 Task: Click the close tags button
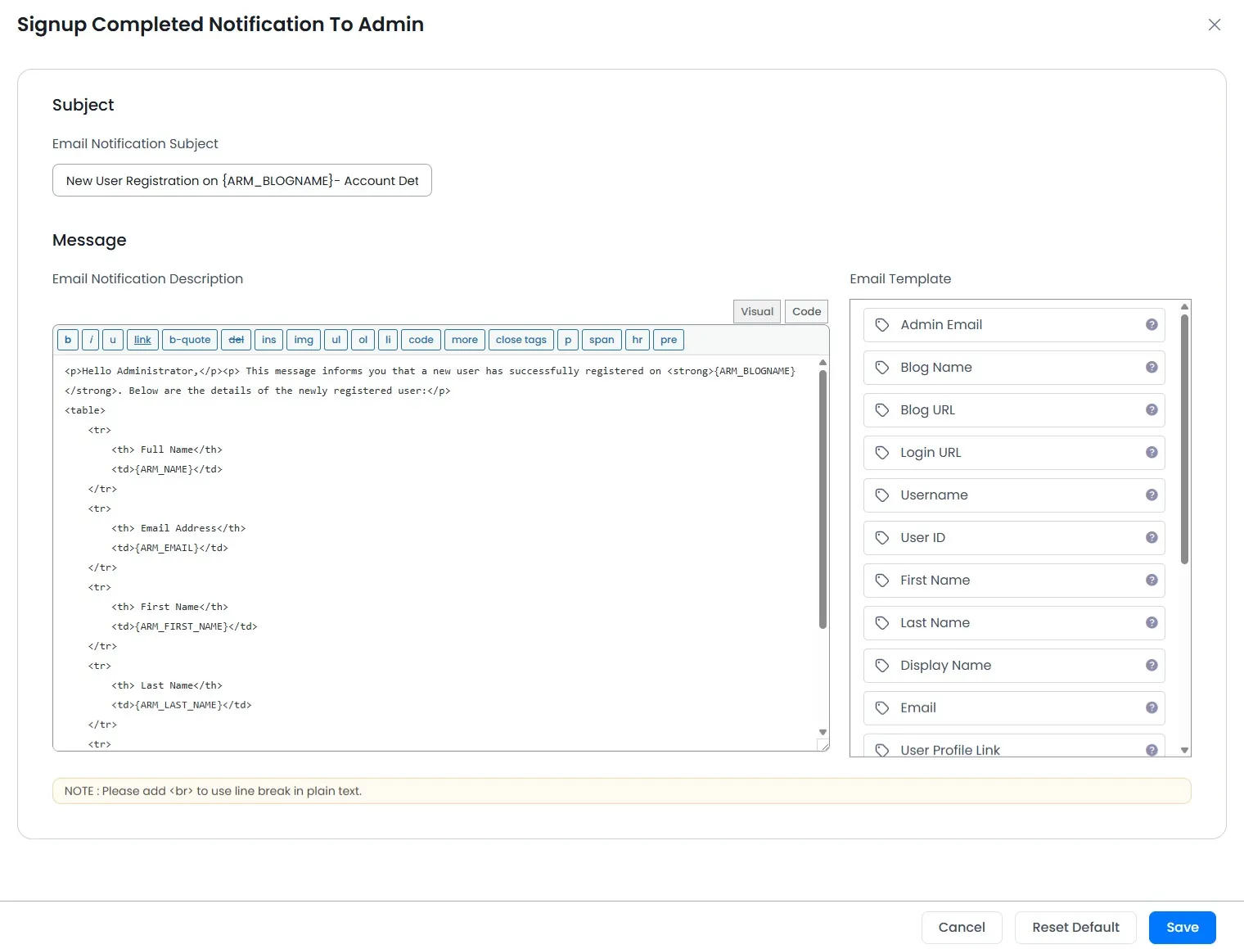[x=521, y=340]
